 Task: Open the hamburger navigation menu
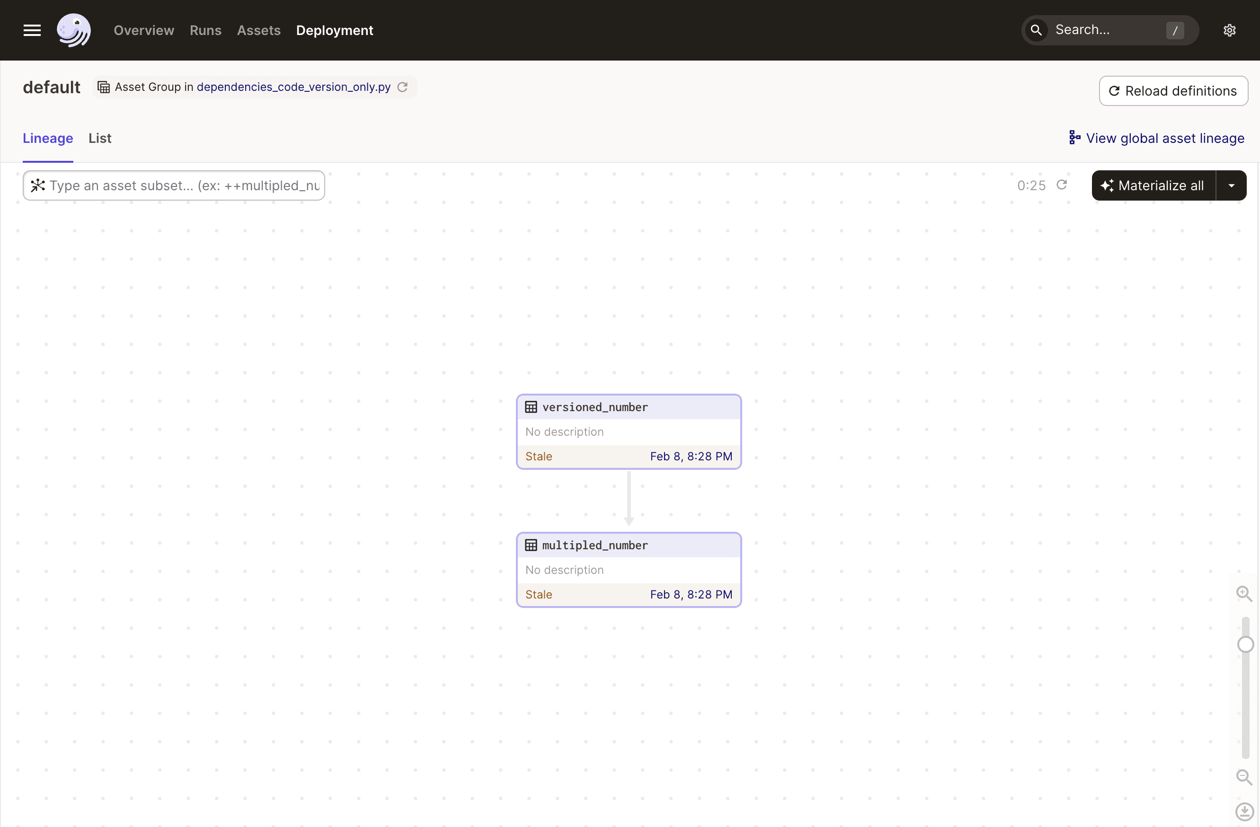pos(32,30)
